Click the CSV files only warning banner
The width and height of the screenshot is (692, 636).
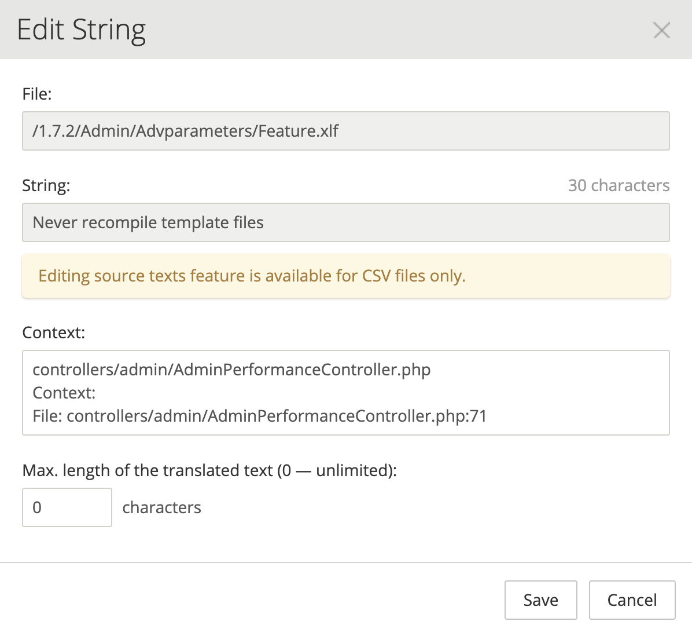[345, 276]
